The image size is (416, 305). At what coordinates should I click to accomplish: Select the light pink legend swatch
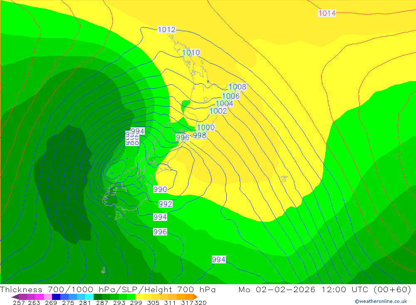48,297
